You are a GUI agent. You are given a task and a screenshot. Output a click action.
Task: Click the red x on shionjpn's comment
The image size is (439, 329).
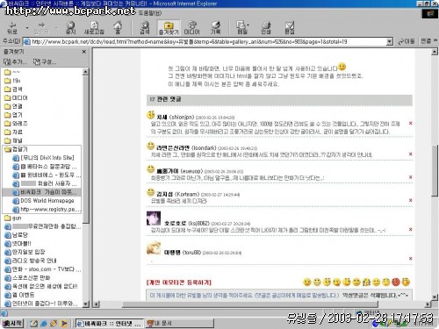pos(410,123)
